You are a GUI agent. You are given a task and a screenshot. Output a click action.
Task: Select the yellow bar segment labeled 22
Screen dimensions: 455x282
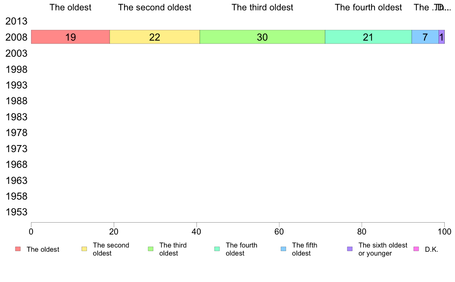coord(155,37)
